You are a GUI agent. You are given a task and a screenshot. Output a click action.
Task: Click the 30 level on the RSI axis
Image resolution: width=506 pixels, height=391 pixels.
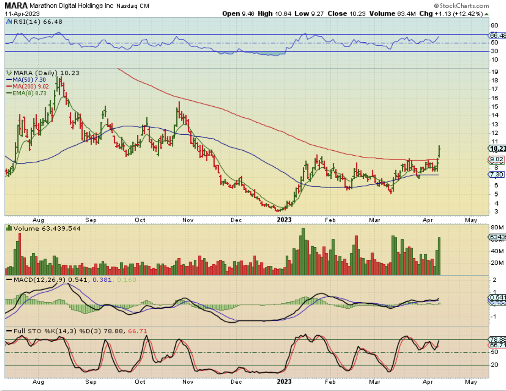coord(494,51)
